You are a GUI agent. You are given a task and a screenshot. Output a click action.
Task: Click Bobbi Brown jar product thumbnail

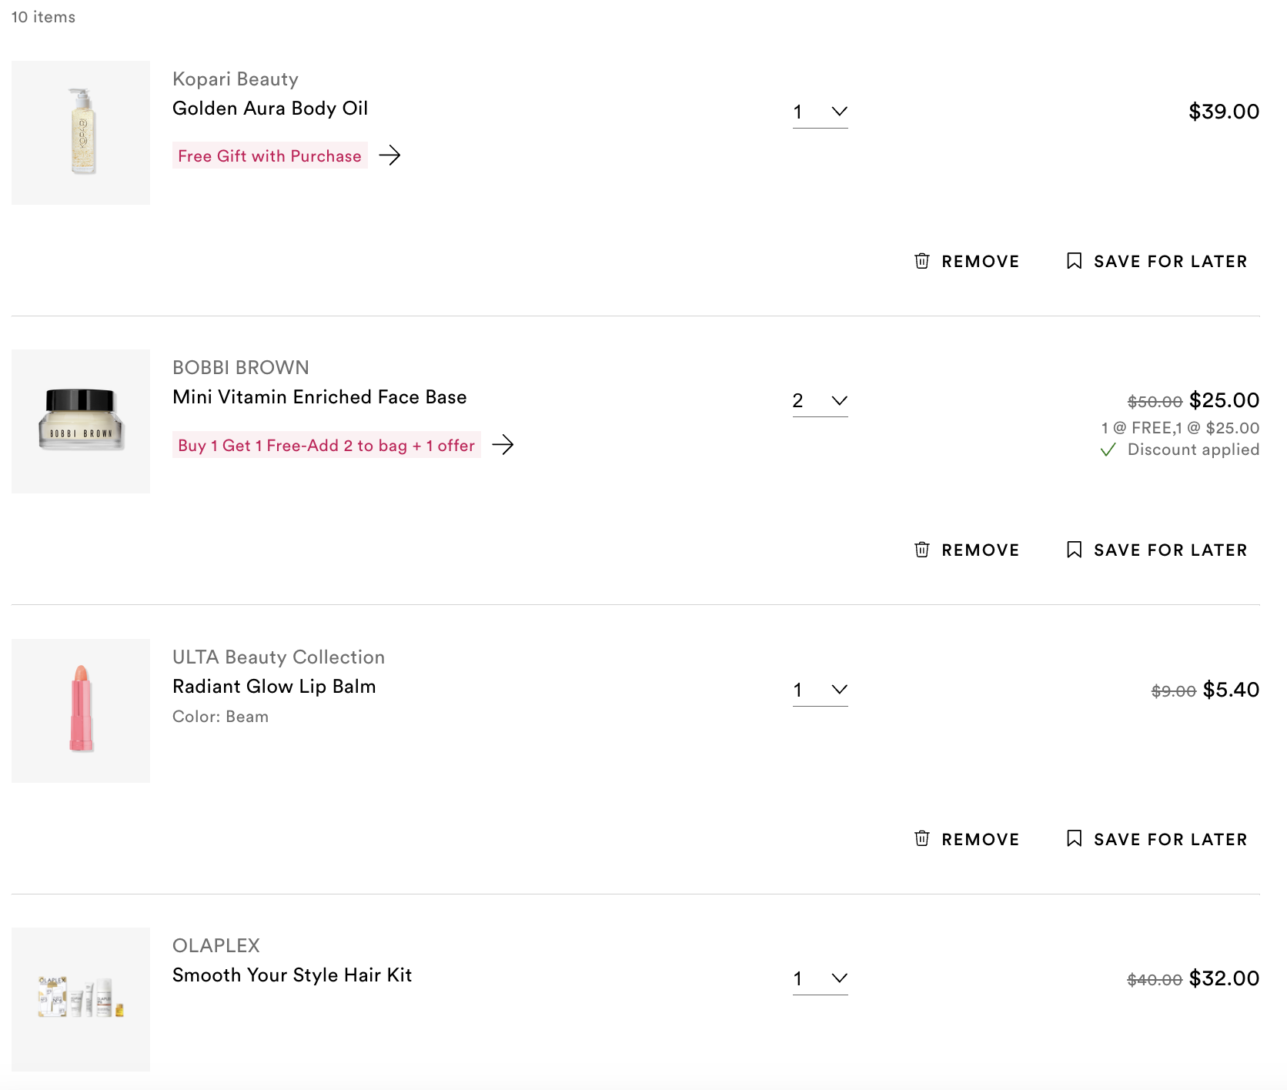click(81, 421)
